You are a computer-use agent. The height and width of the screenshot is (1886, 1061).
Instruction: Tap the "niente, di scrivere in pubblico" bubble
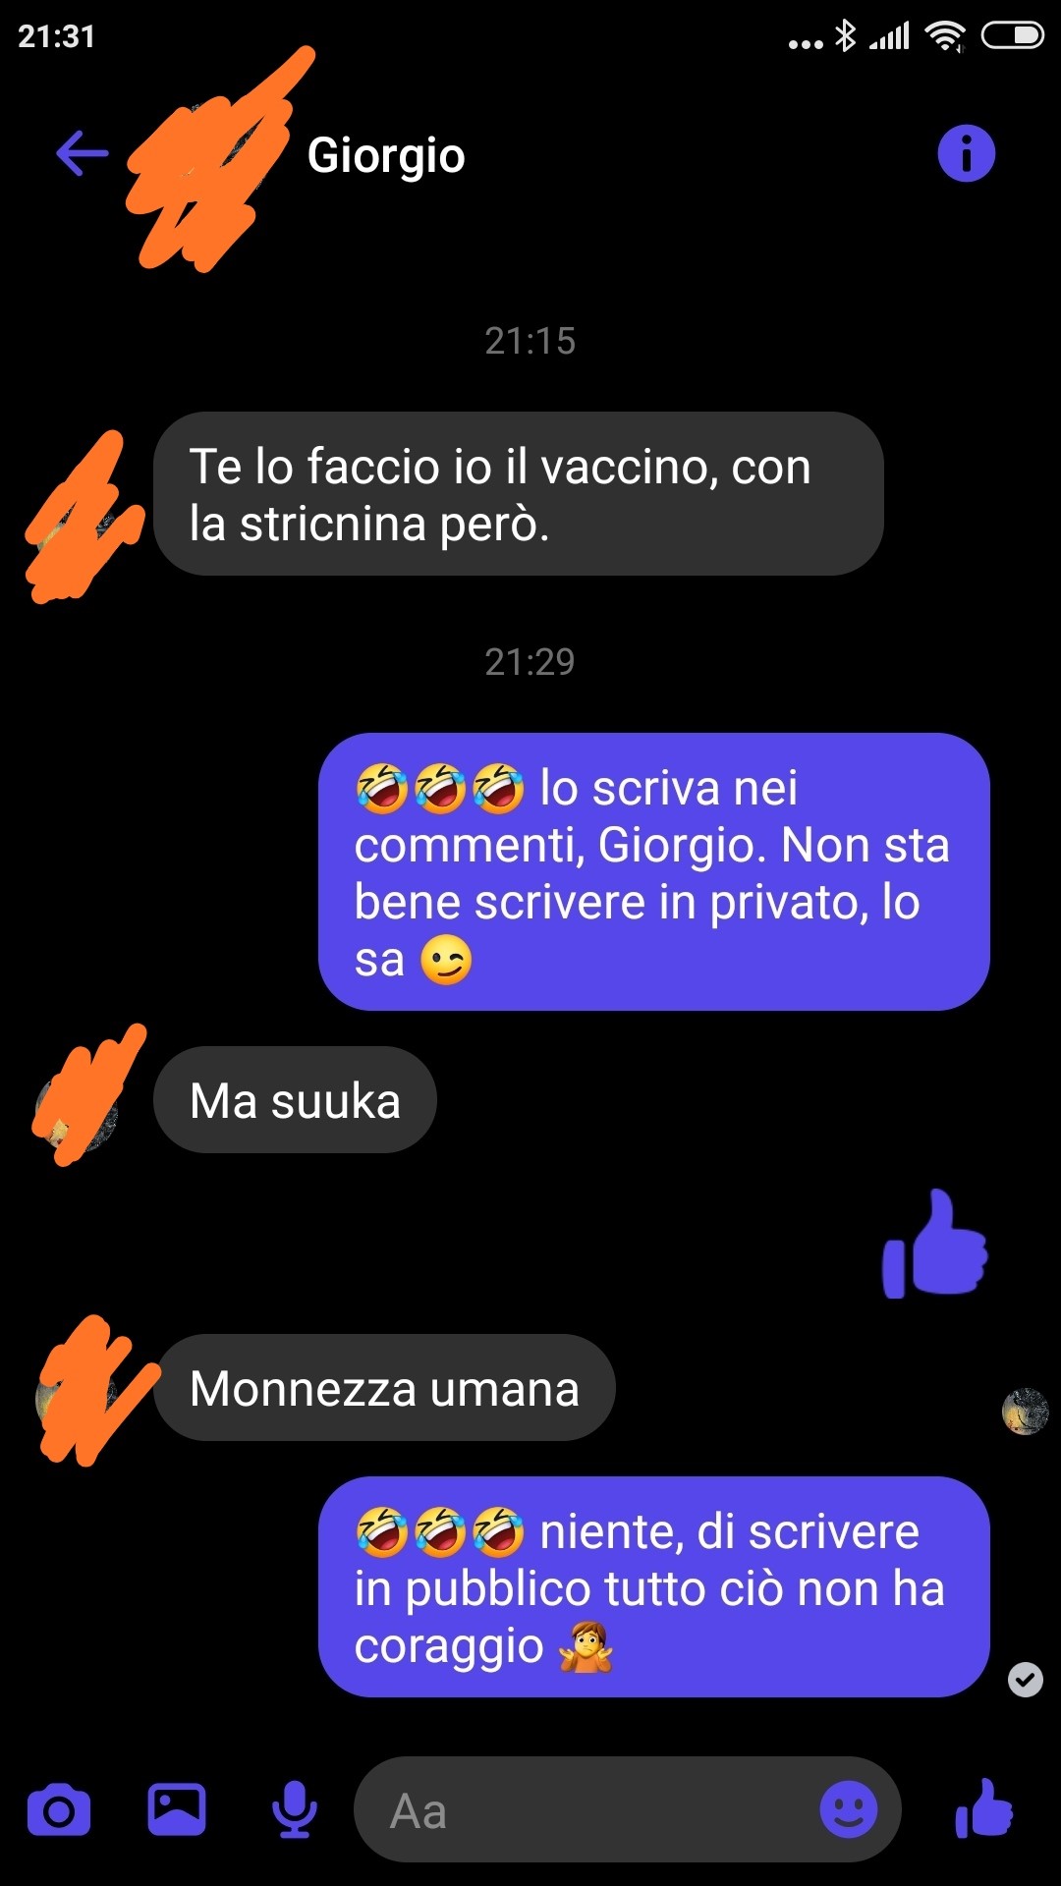653,1587
